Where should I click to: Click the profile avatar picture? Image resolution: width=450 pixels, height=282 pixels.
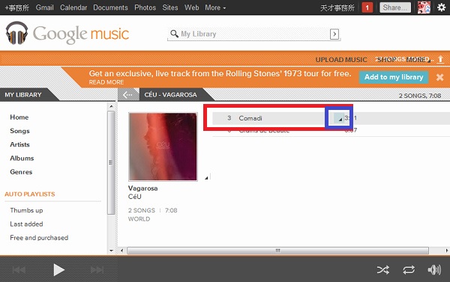tap(424, 7)
